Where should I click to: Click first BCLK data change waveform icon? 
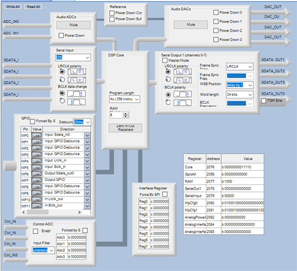point(76,94)
